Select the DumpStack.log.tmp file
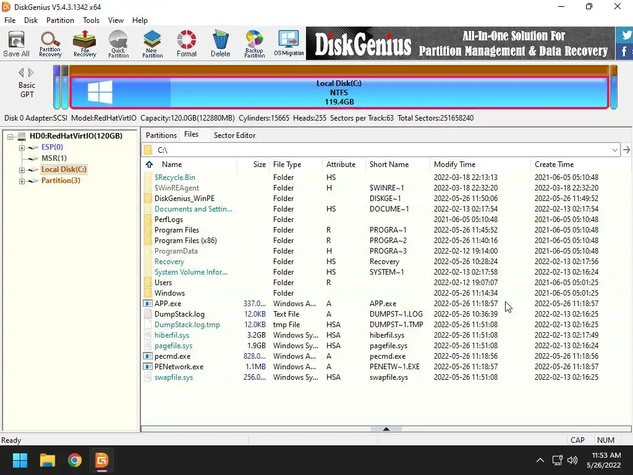The height and width of the screenshot is (475, 633). pos(187,324)
